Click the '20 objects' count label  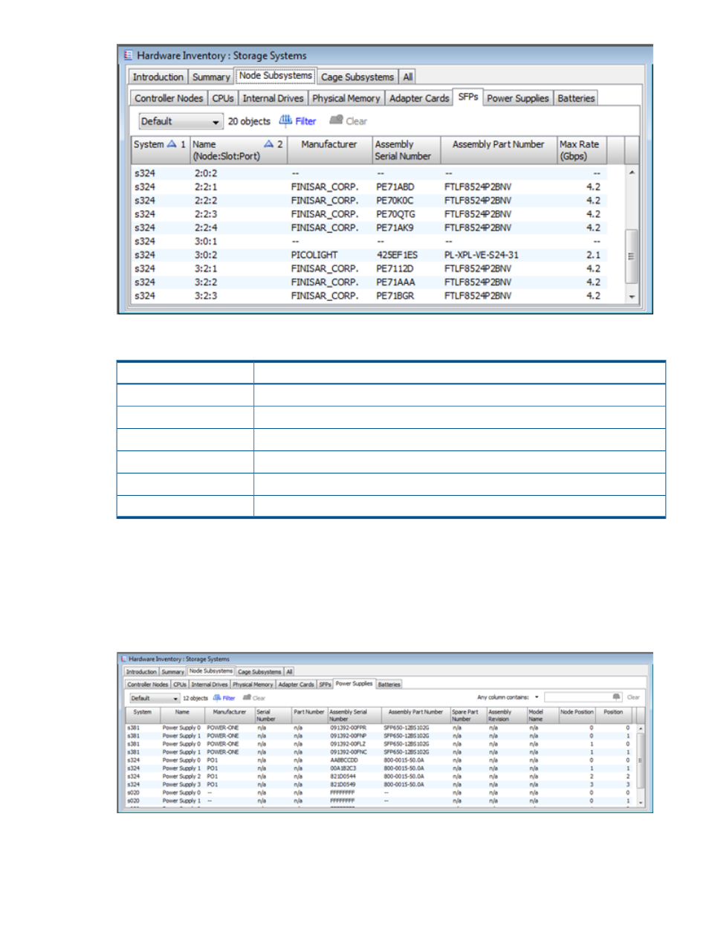pos(249,121)
